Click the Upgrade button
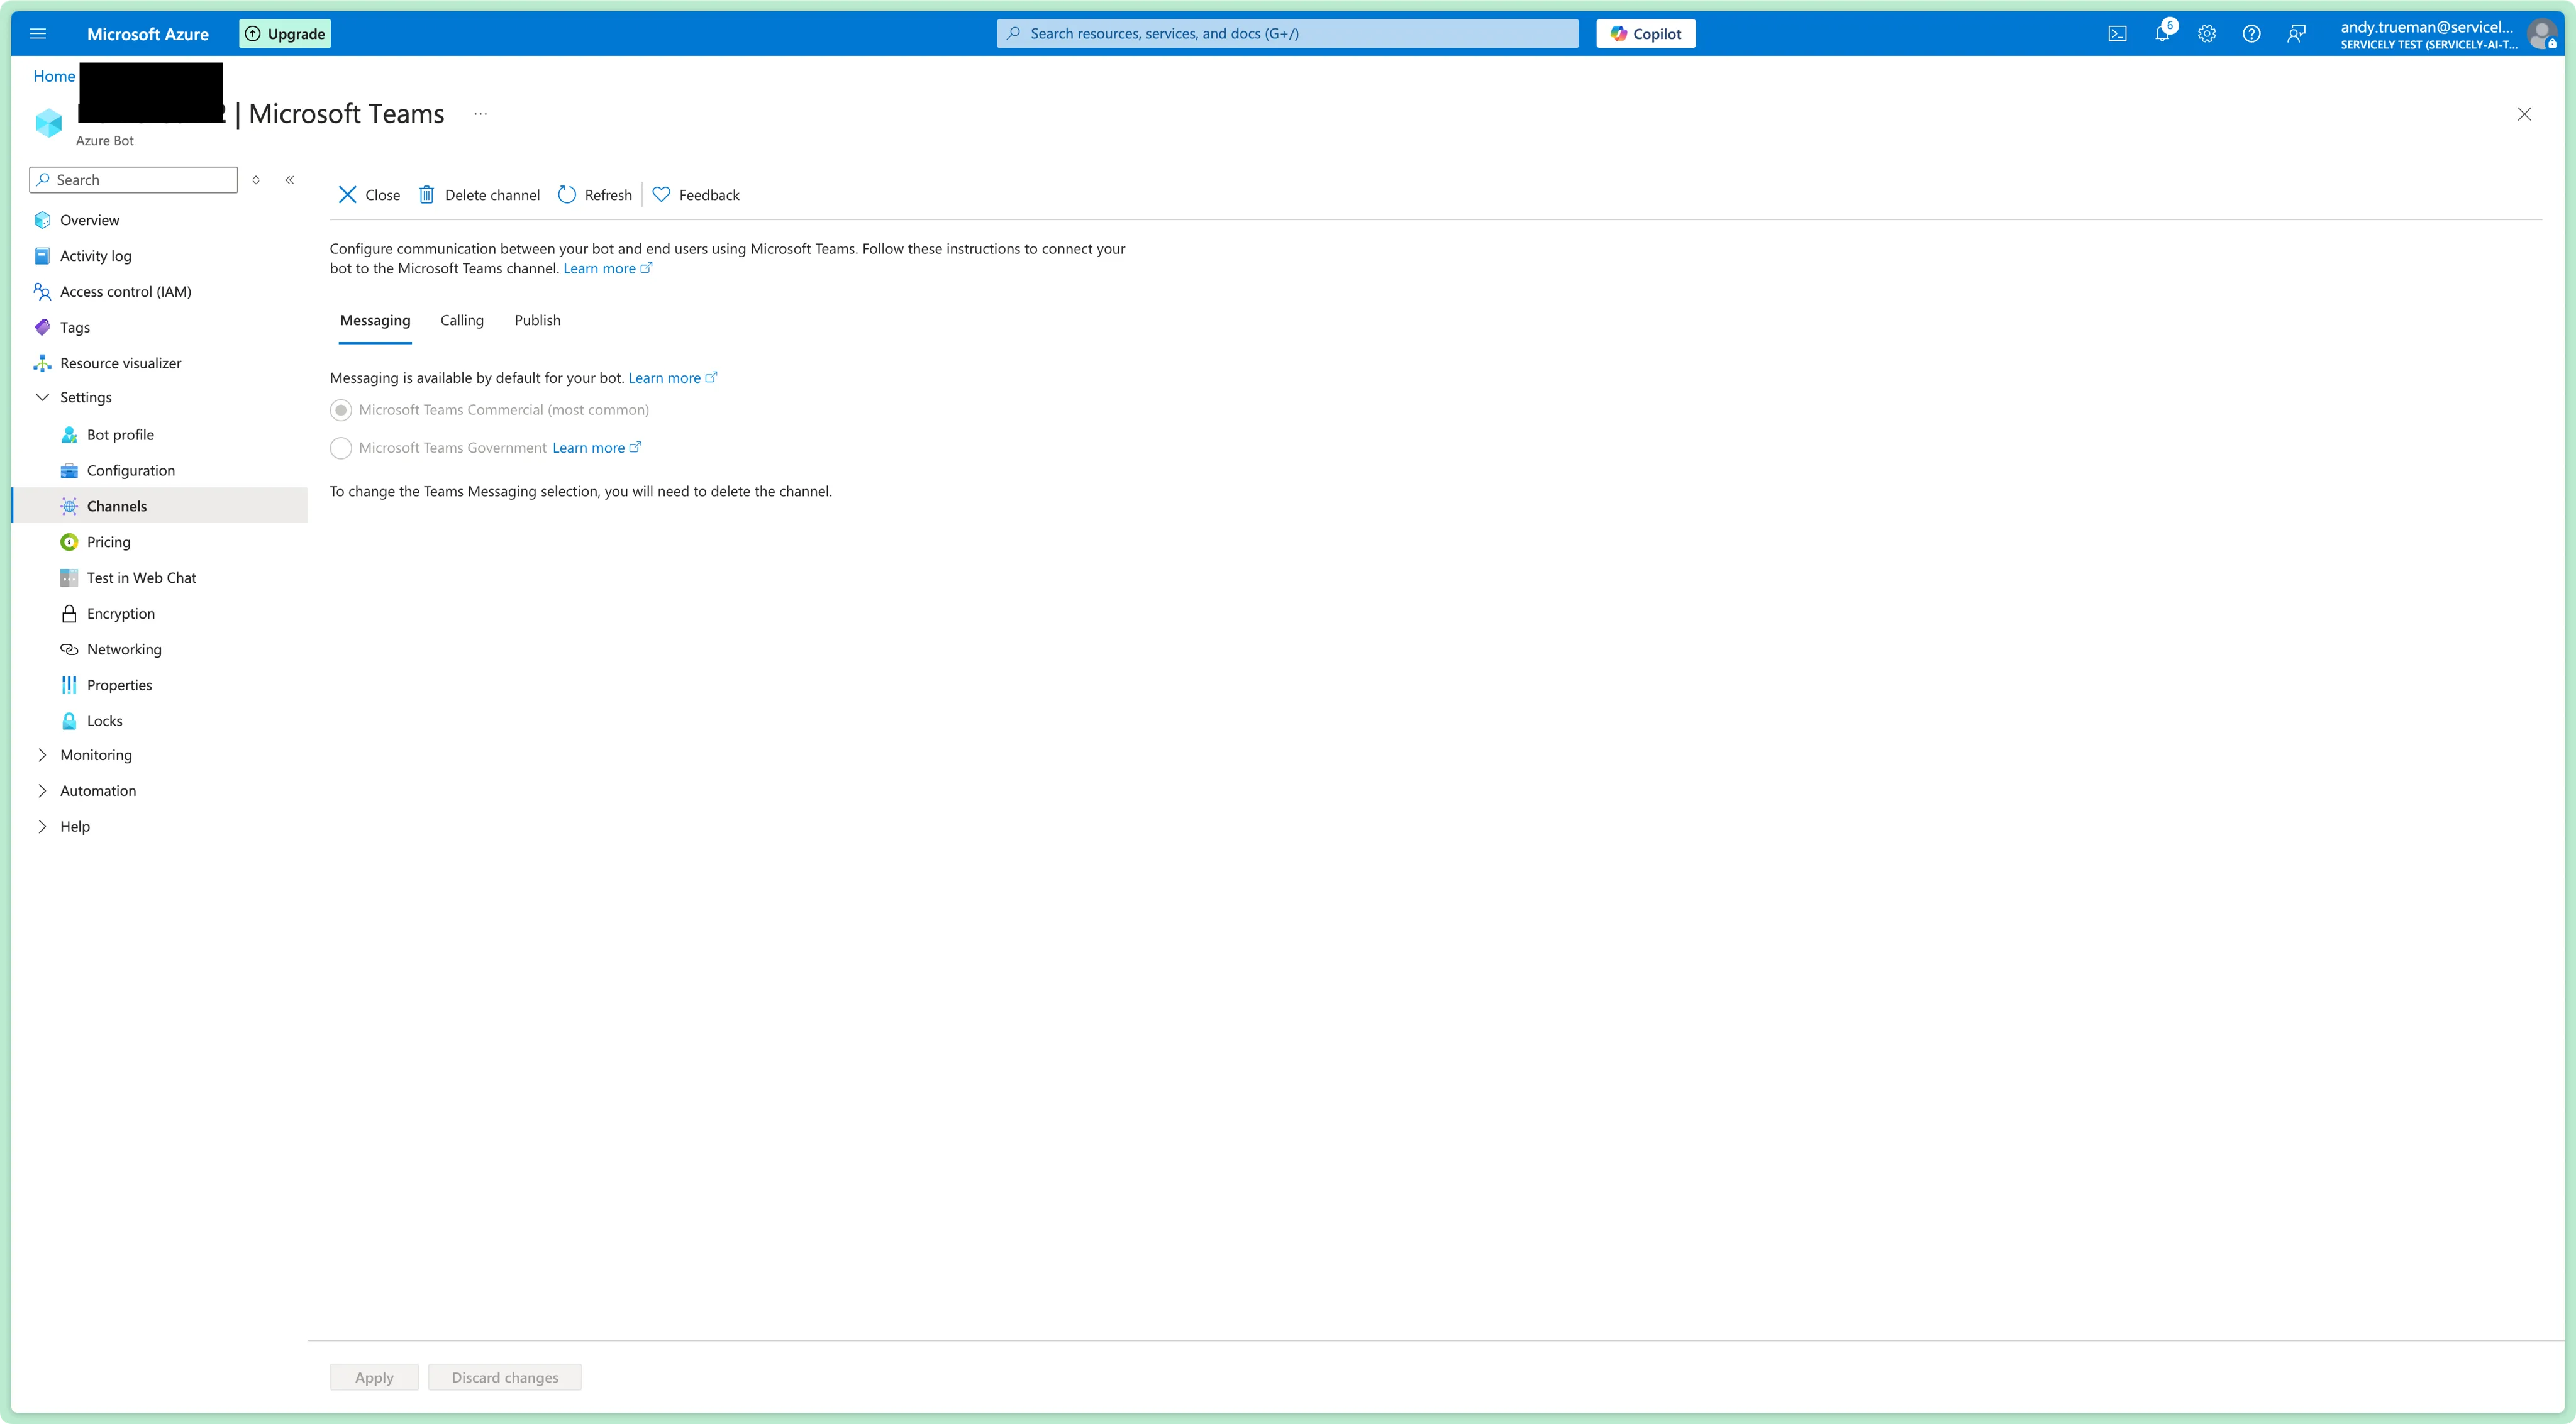2576x1424 pixels. (285, 33)
